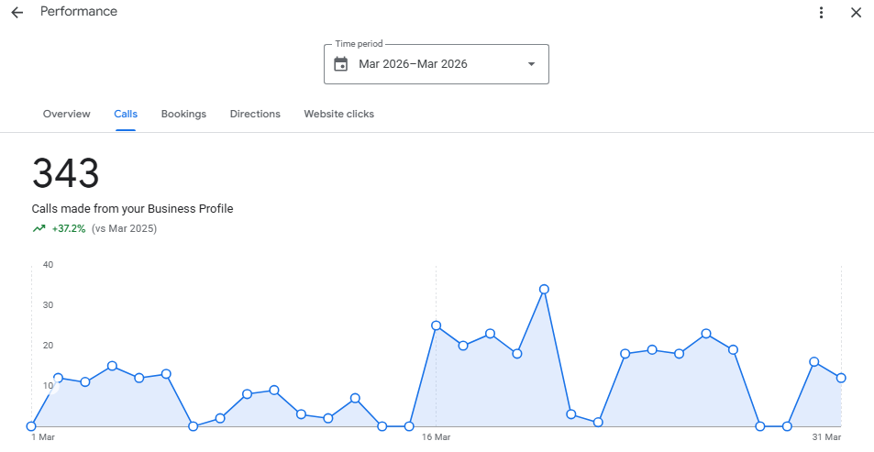Go back using the left arrow icon
The image size is (874, 452).
pyautogui.click(x=17, y=12)
